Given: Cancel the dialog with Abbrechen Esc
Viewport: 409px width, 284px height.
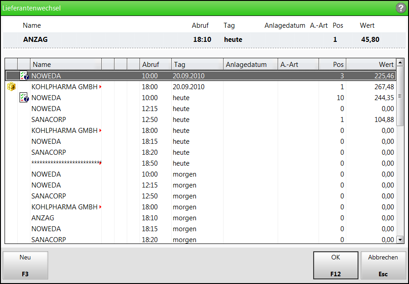Looking at the screenshot, I should (x=383, y=265).
